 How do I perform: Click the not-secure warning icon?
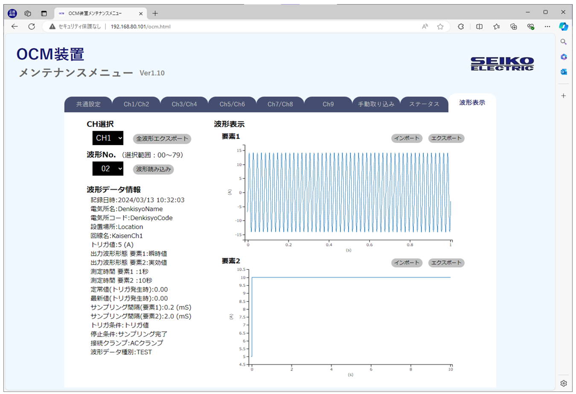52,26
